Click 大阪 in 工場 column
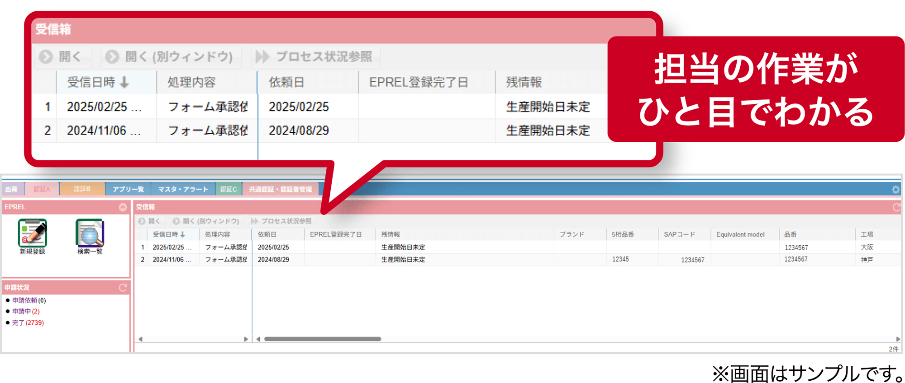Viewport: 905px width, 383px height. 867,247
